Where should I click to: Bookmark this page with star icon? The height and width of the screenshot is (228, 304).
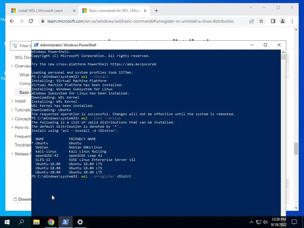[261, 21]
